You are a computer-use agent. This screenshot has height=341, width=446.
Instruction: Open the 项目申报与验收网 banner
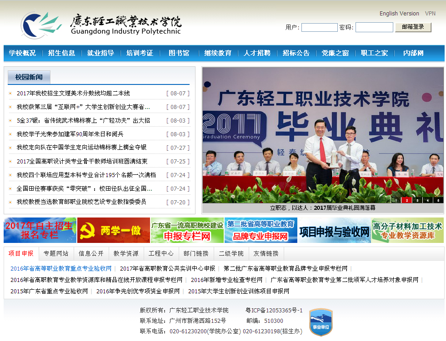(x=334, y=230)
